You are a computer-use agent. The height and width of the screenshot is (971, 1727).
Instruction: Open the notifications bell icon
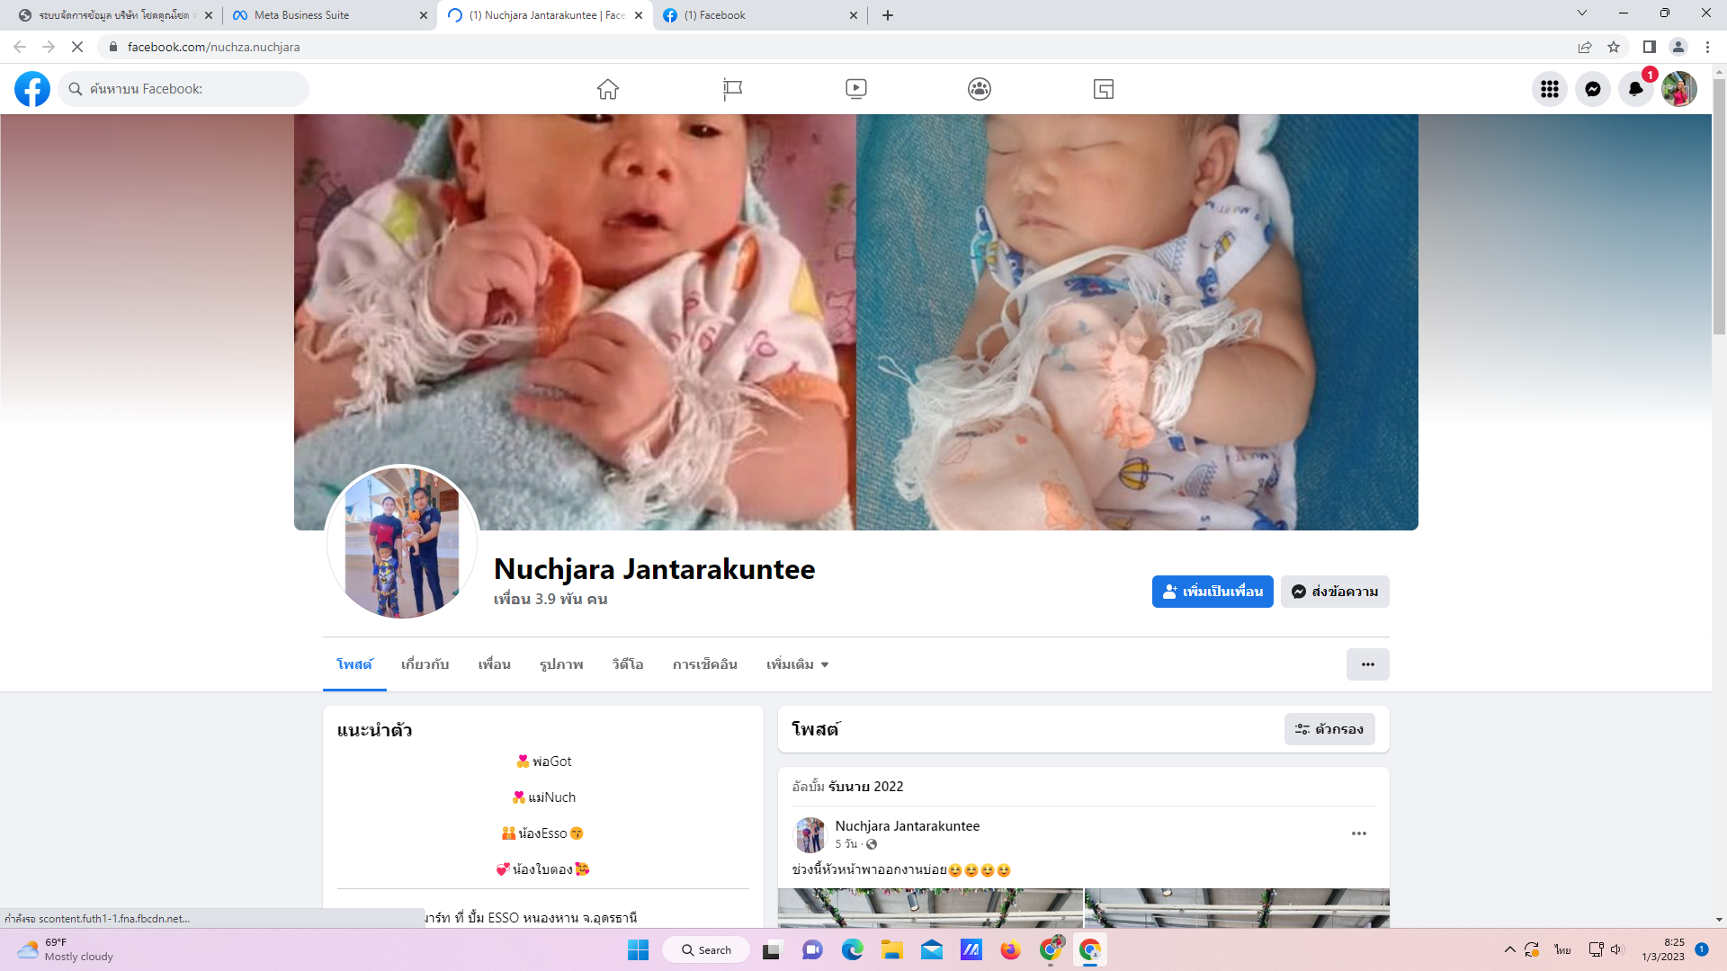(x=1635, y=89)
